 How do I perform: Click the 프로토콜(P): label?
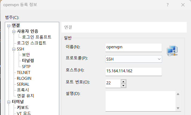coord(77,58)
